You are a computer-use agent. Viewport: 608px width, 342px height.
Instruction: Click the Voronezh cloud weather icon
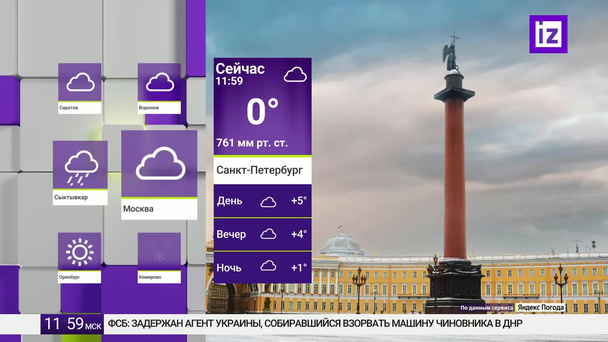[160, 82]
